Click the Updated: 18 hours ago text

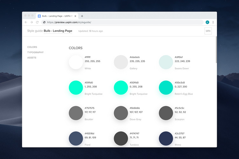coord(91,31)
